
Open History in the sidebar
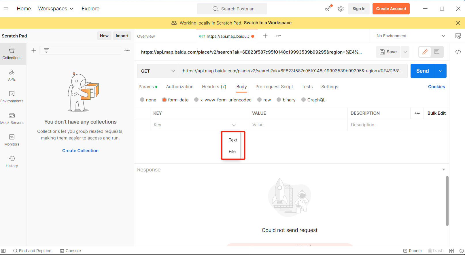12,162
